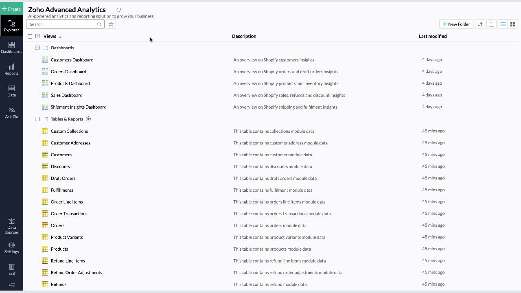Click the Tables & Reports folder icon

click(45, 119)
